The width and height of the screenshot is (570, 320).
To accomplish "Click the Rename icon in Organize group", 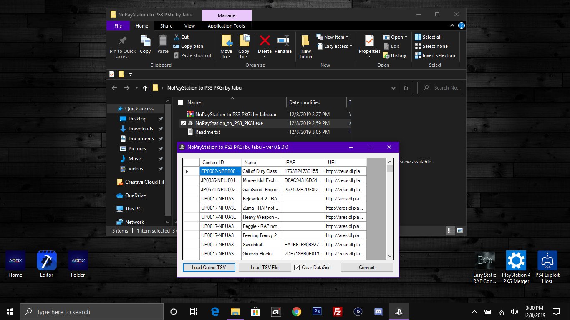I will coord(283,40).
